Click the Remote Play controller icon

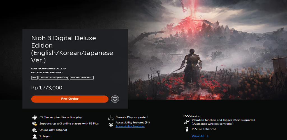111,117
